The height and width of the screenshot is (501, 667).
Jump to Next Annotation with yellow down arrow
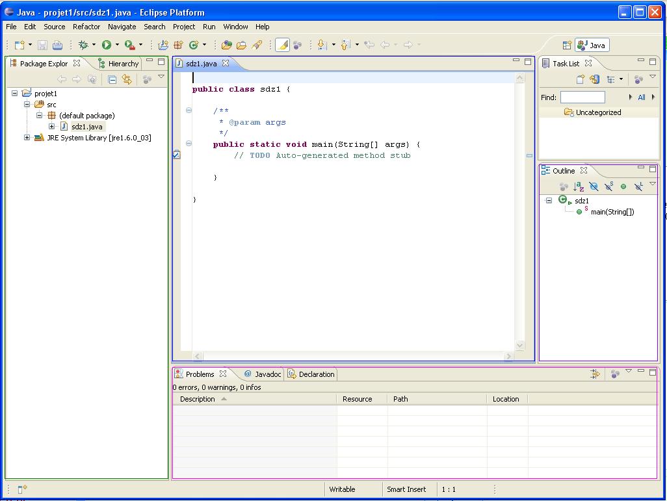(x=322, y=45)
